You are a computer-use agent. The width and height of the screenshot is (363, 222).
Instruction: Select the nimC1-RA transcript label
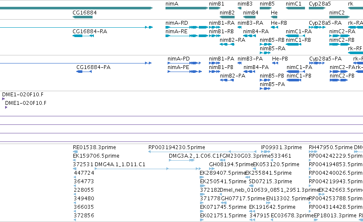coord(299,32)
